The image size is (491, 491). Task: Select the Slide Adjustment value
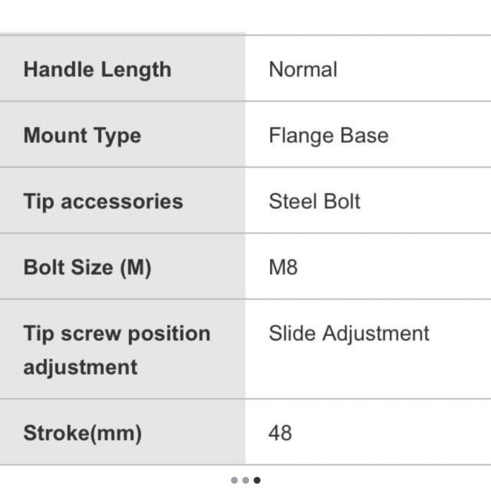[349, 333]
